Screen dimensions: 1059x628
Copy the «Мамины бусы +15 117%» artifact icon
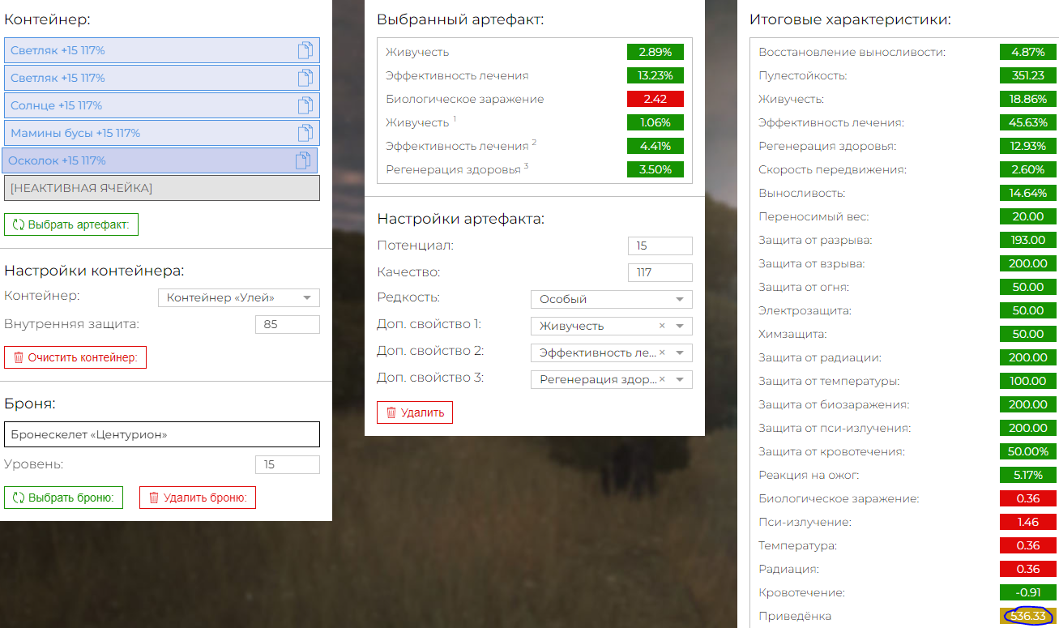coord(305,133)
